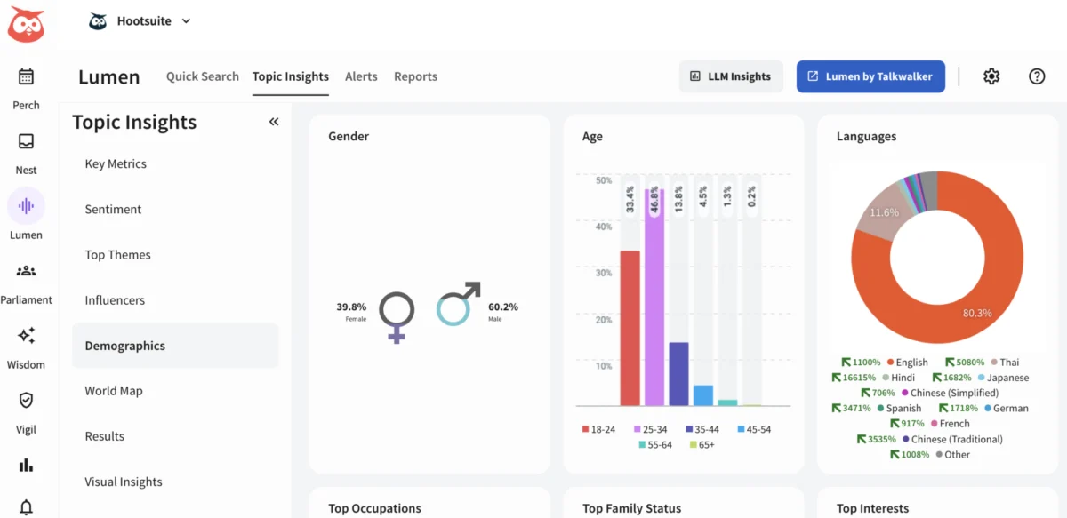This screenshot has width=1067, height=518.
Task: Click the LLM Insights button
Action: 731,76
